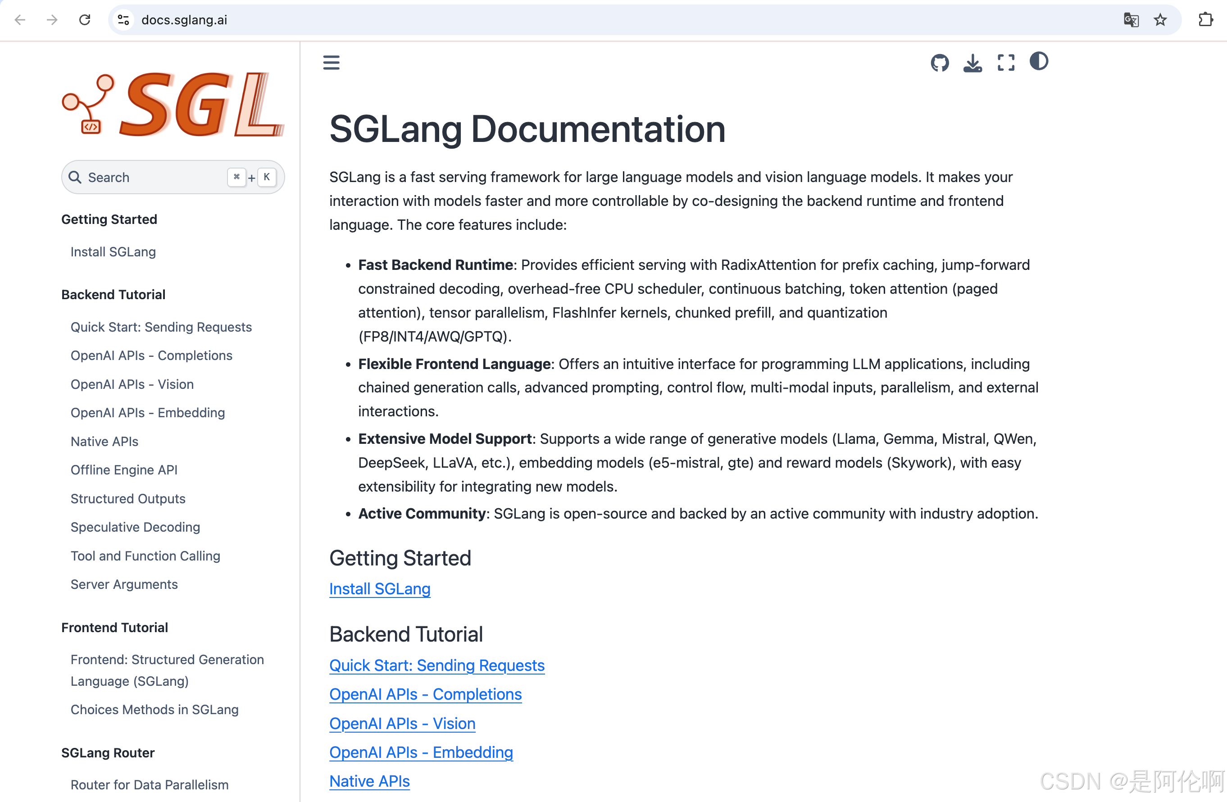
Task: Bookmark this page with star icon
Action: 1160,19
